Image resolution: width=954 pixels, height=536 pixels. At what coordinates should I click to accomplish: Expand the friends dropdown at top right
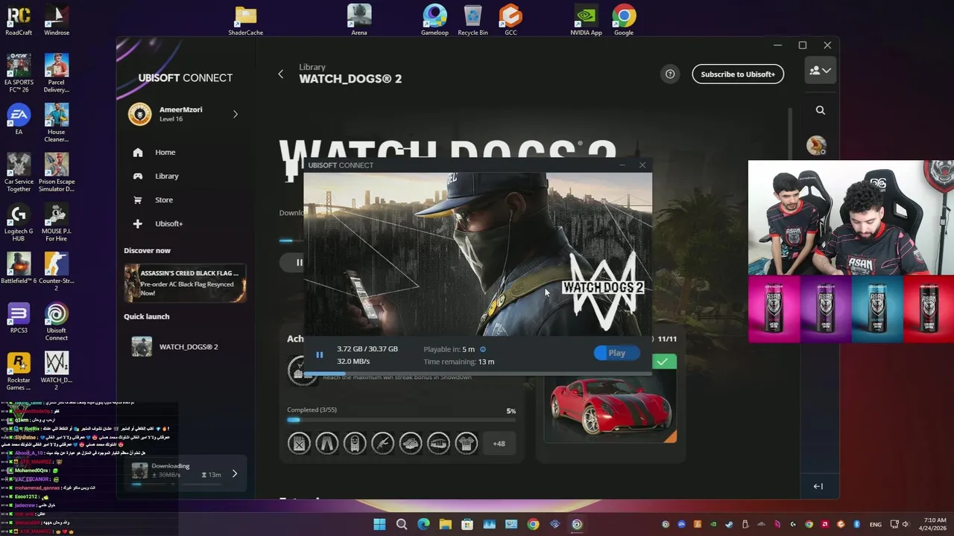[820, 71]
